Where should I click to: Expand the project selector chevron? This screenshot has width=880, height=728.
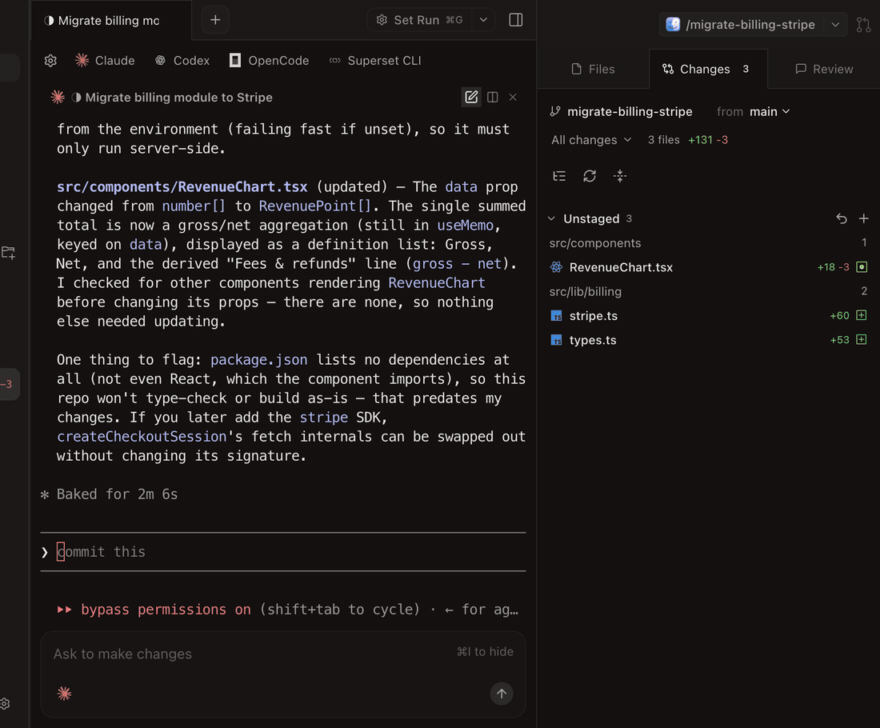pyautogui.click(x=835, y=25)
